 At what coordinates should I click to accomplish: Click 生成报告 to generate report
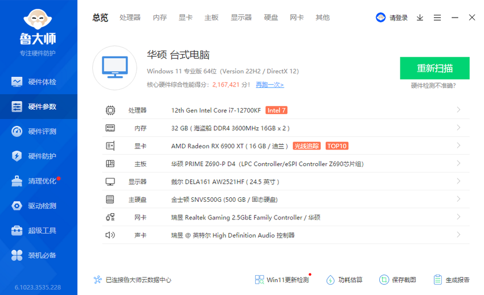[452, 280]
